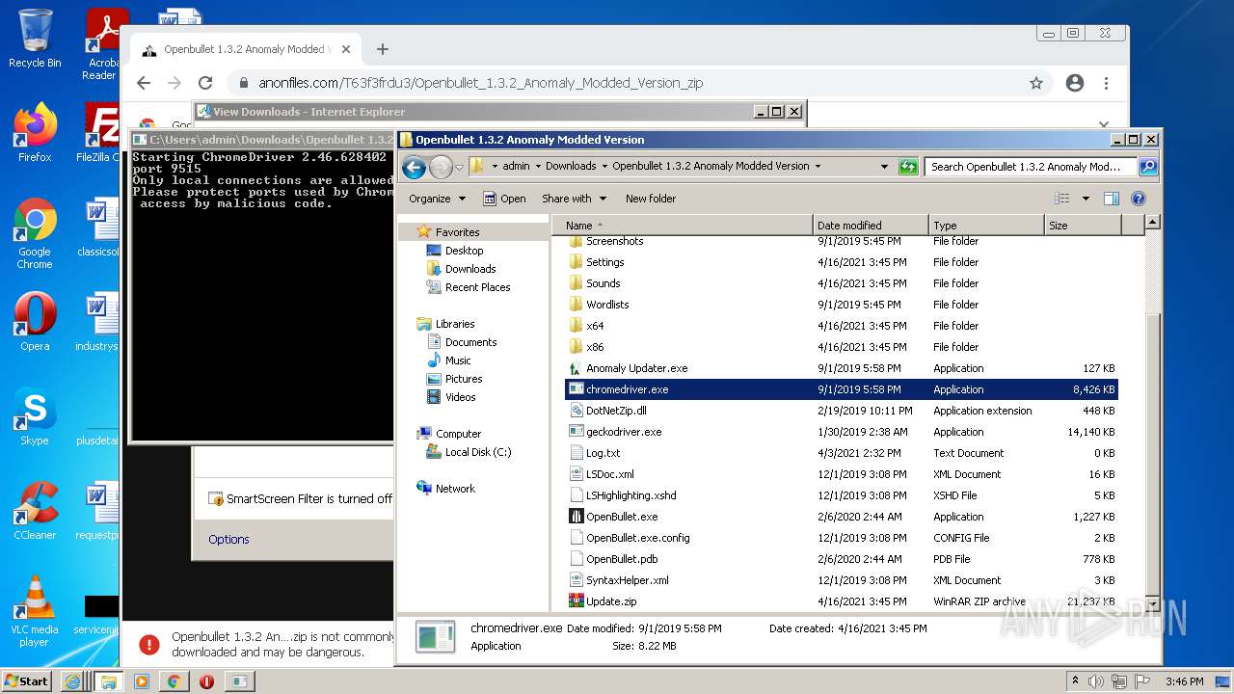1234x694 pixels.
Task: Open Opera desktop icon
Action: [35, 322]
